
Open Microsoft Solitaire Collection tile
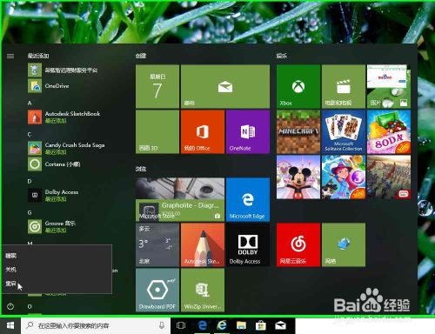(x=344, y=131)
